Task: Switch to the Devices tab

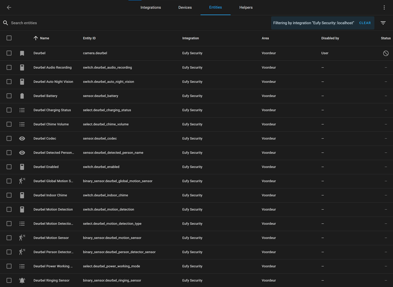Action: click(x=185, y=7)
